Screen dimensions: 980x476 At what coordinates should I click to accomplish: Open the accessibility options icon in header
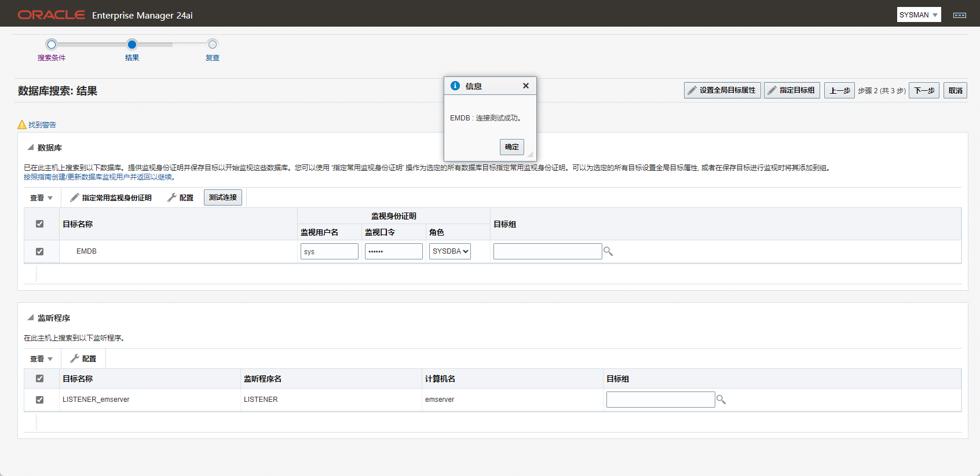(960, 15)
